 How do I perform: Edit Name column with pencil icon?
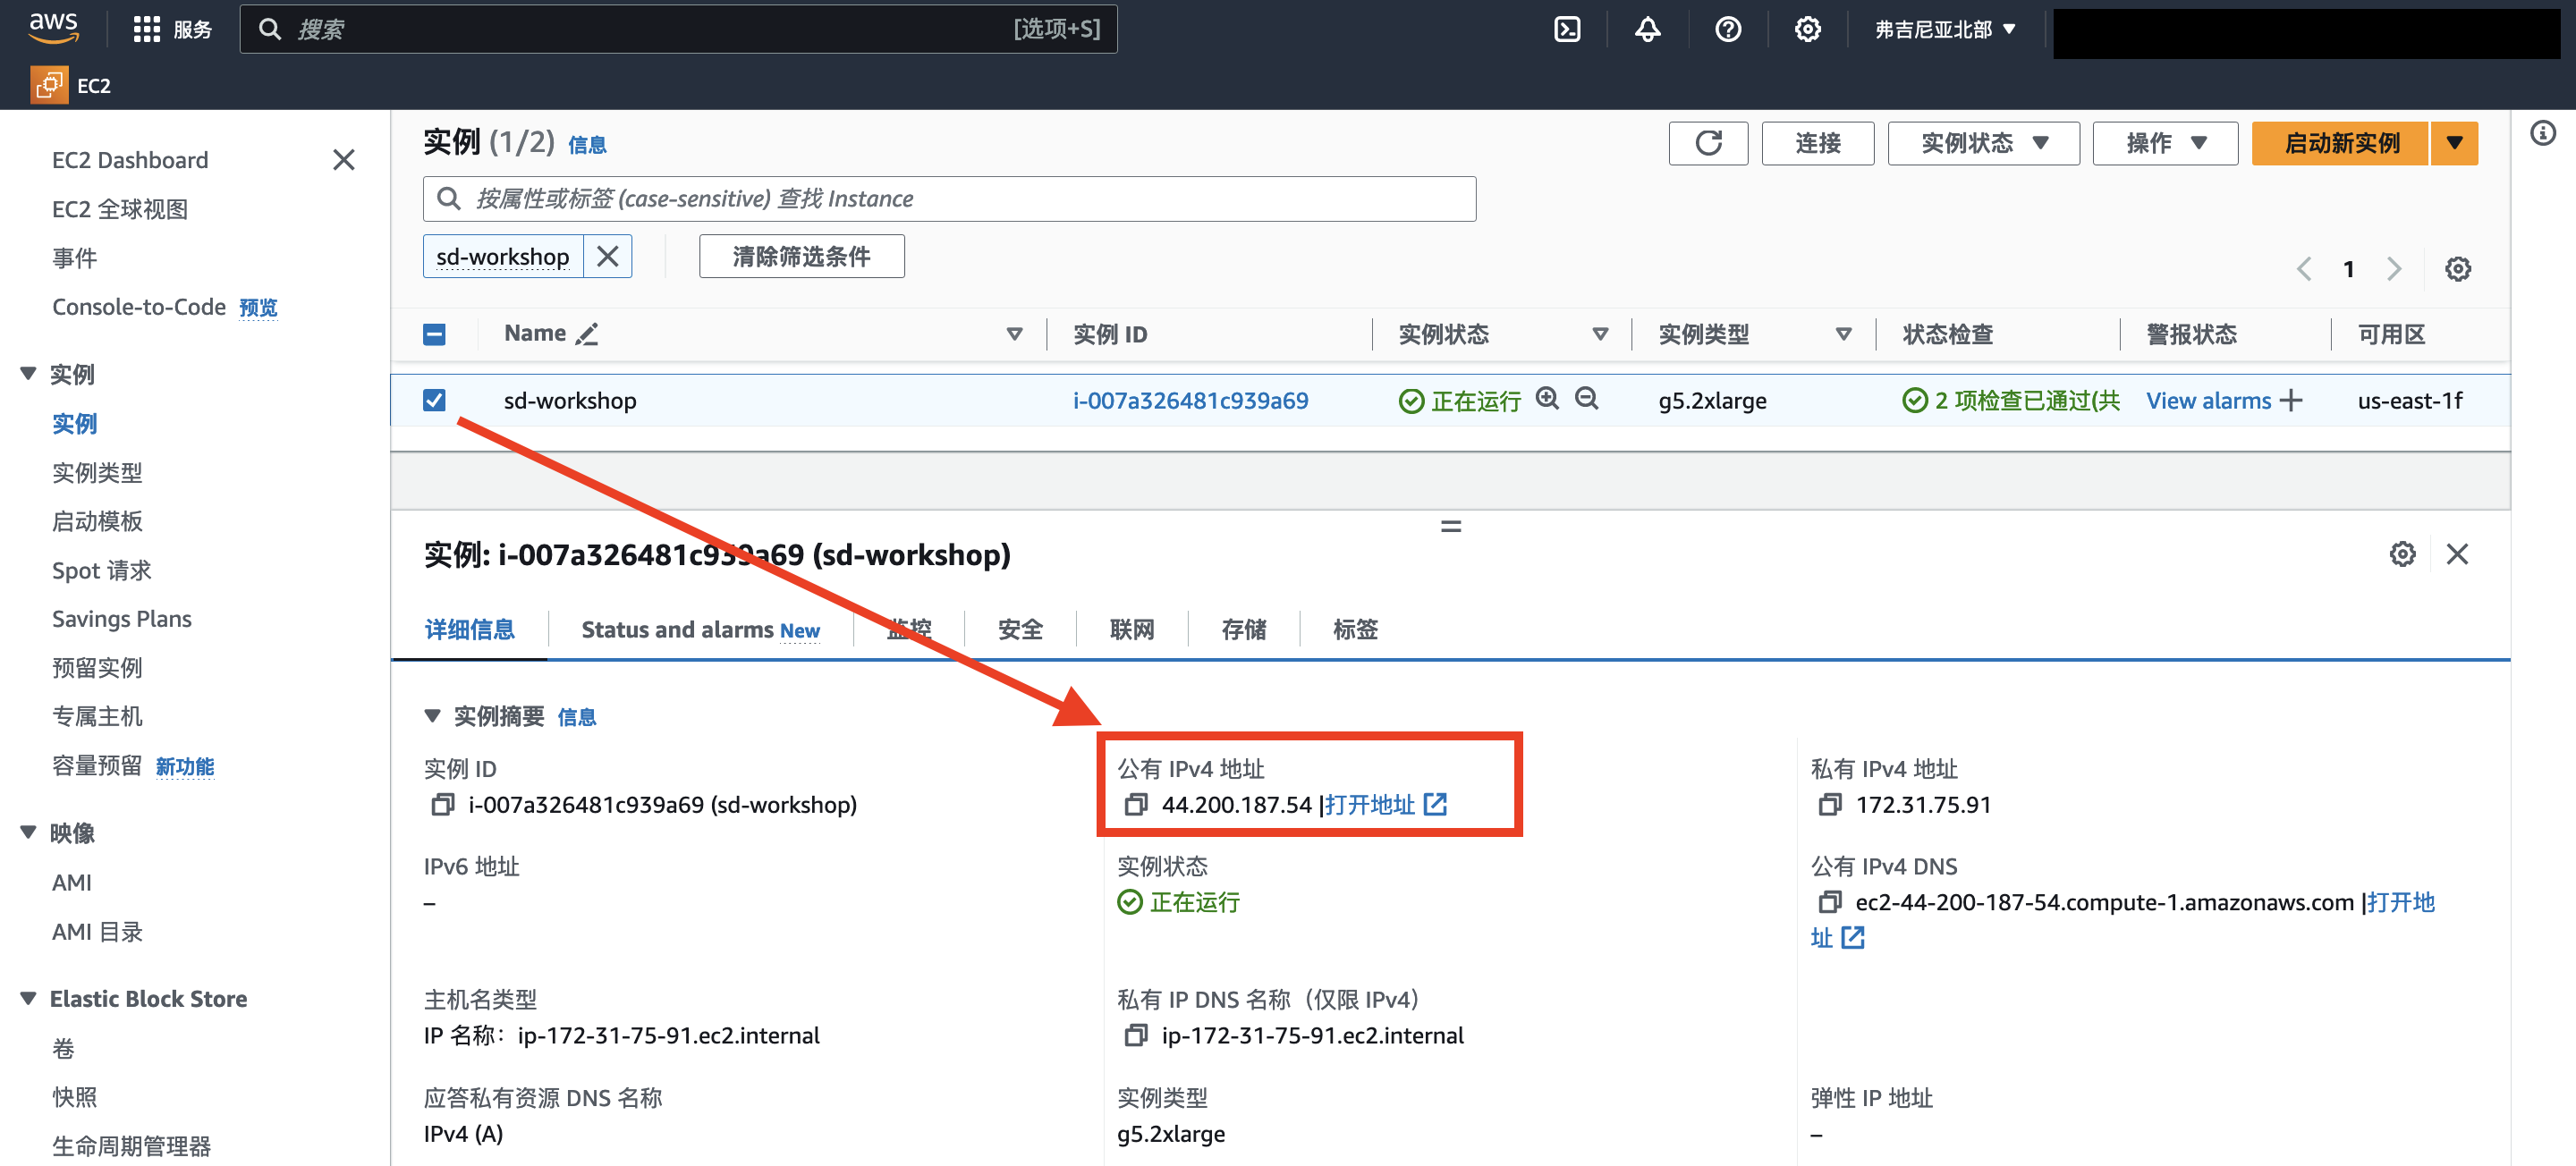coord(587,334)
